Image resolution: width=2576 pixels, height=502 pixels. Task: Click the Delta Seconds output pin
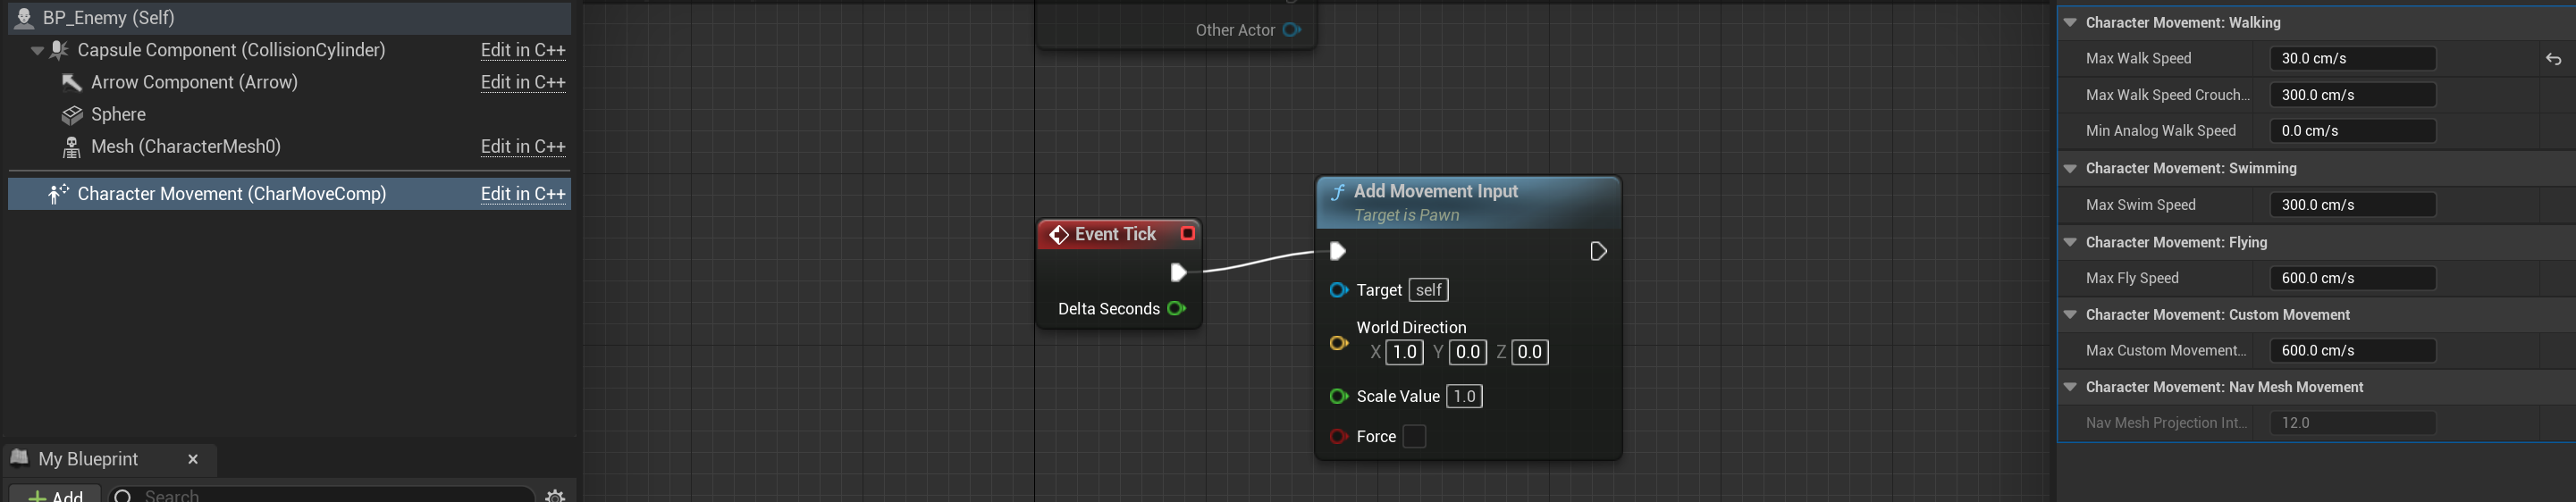(1176, 309)
